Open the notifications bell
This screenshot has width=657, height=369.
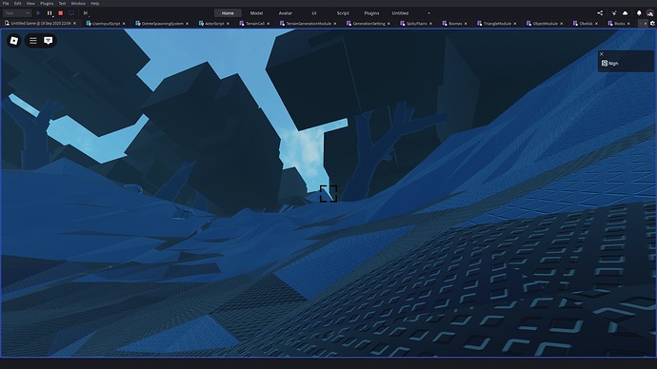639,13
